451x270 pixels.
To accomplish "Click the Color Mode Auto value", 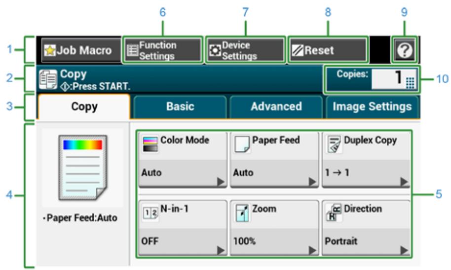I will pos(151,172).
